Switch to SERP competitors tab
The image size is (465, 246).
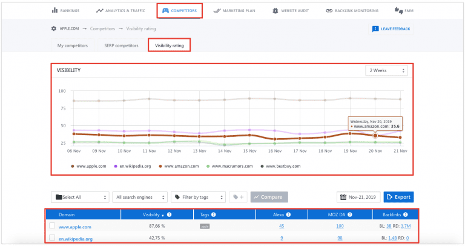pos(121,45)
